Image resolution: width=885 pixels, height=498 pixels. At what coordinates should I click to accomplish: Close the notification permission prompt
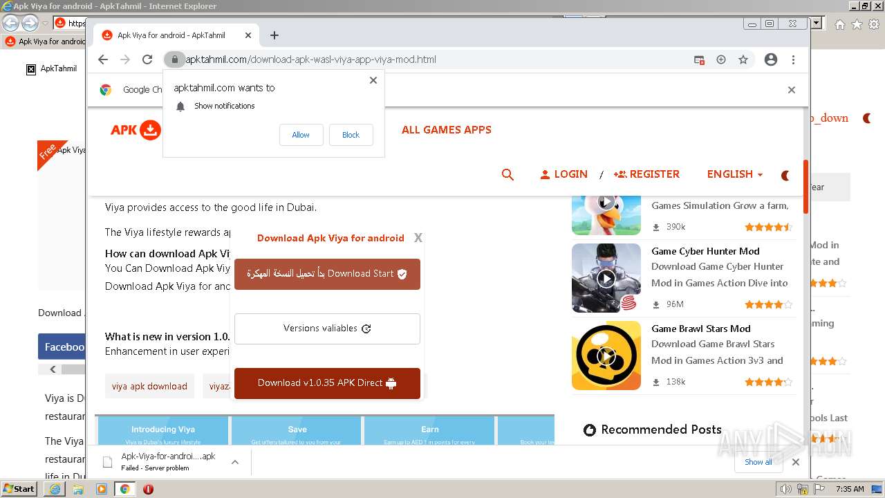[373, 80]
